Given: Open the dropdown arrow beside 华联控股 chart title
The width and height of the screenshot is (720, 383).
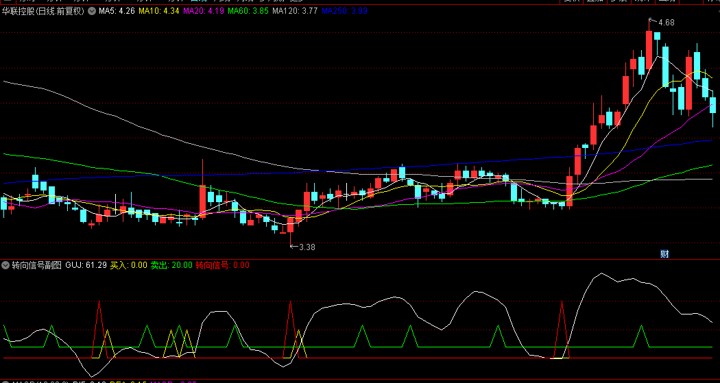Looking at the screenshot, I should (91, 11).
